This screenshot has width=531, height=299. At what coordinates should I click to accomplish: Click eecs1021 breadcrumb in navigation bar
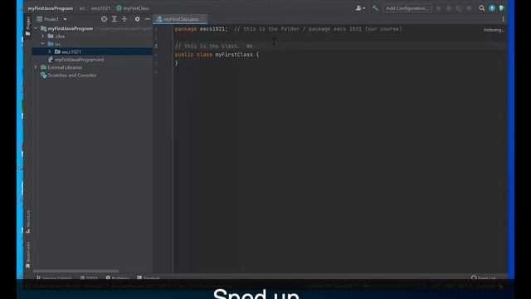100,8
